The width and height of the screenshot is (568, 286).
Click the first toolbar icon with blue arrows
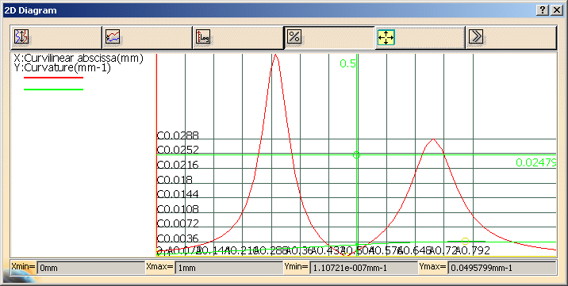pyautogui.click(x=21, y=37)
